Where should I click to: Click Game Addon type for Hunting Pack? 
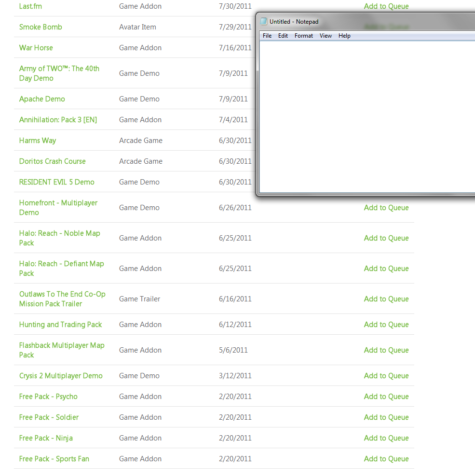click(140, 324)
